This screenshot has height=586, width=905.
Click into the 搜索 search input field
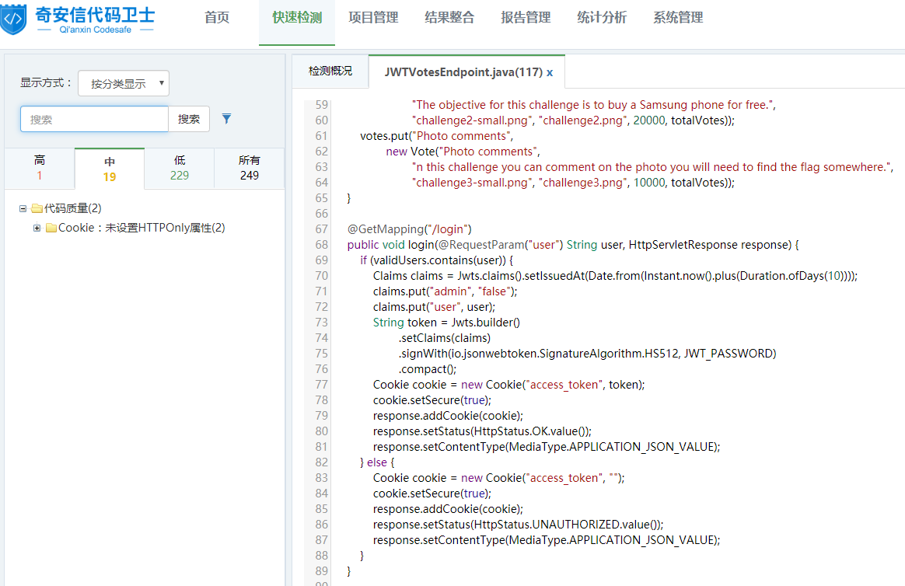pos(94,119)
